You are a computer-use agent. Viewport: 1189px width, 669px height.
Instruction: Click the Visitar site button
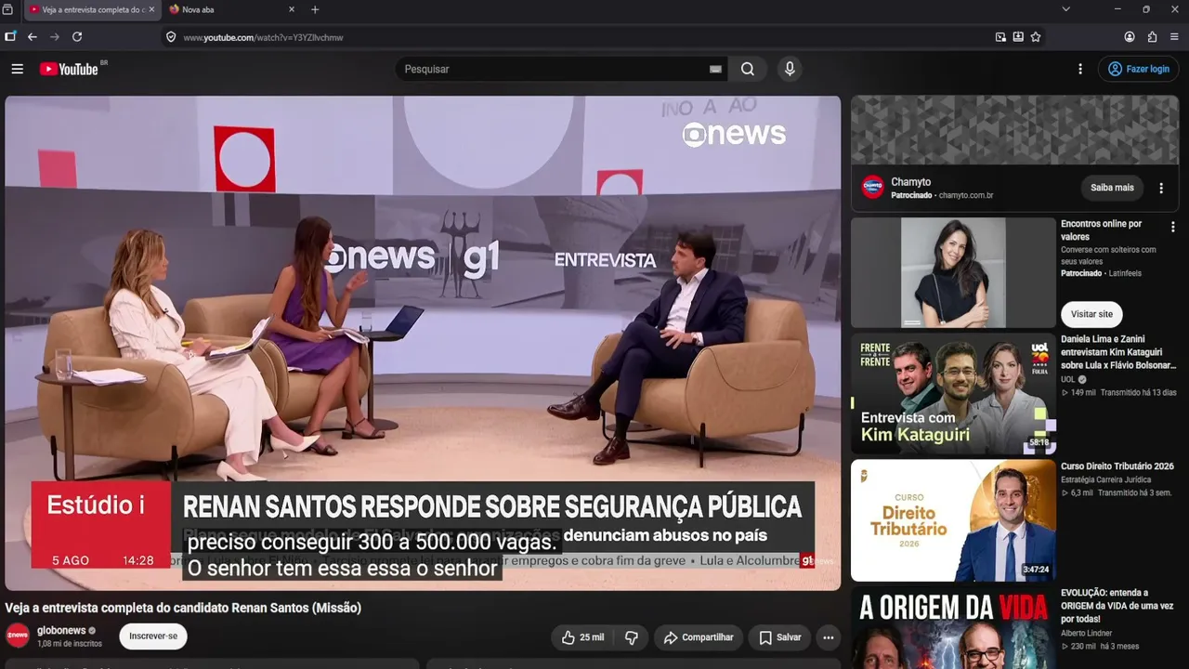1091,314
